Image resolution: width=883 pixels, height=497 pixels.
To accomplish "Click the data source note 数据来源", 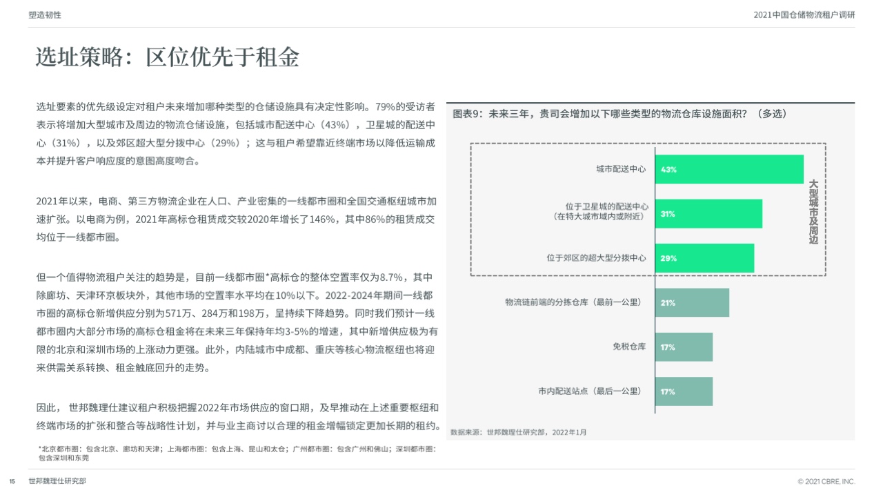I will click(518, 432).
